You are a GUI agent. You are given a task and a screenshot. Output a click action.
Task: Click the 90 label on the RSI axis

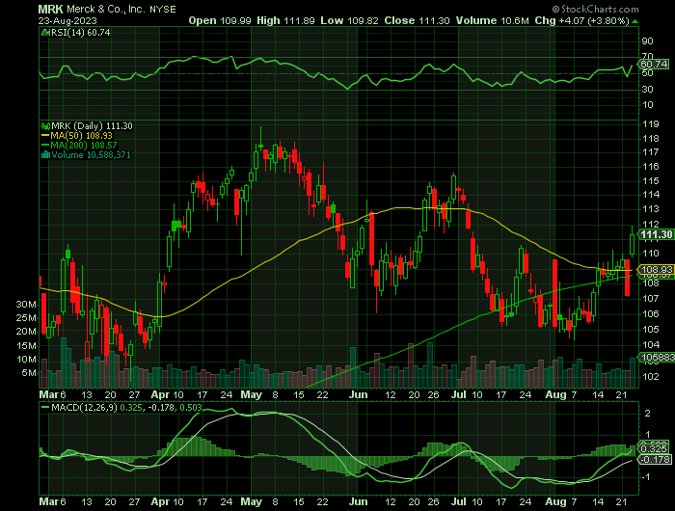(647, 41)
